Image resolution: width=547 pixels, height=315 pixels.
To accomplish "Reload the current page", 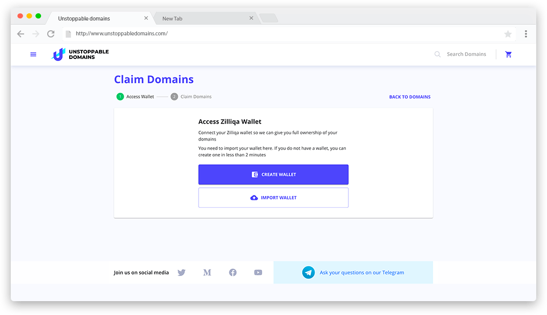I will point(51,34).
